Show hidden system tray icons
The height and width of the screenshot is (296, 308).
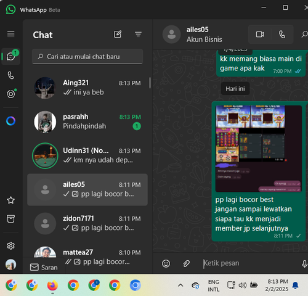point(180,285)
